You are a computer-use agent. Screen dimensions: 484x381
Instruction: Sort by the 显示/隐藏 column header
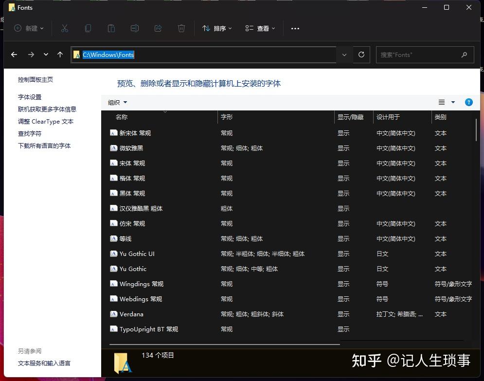[x=350, y=117]
